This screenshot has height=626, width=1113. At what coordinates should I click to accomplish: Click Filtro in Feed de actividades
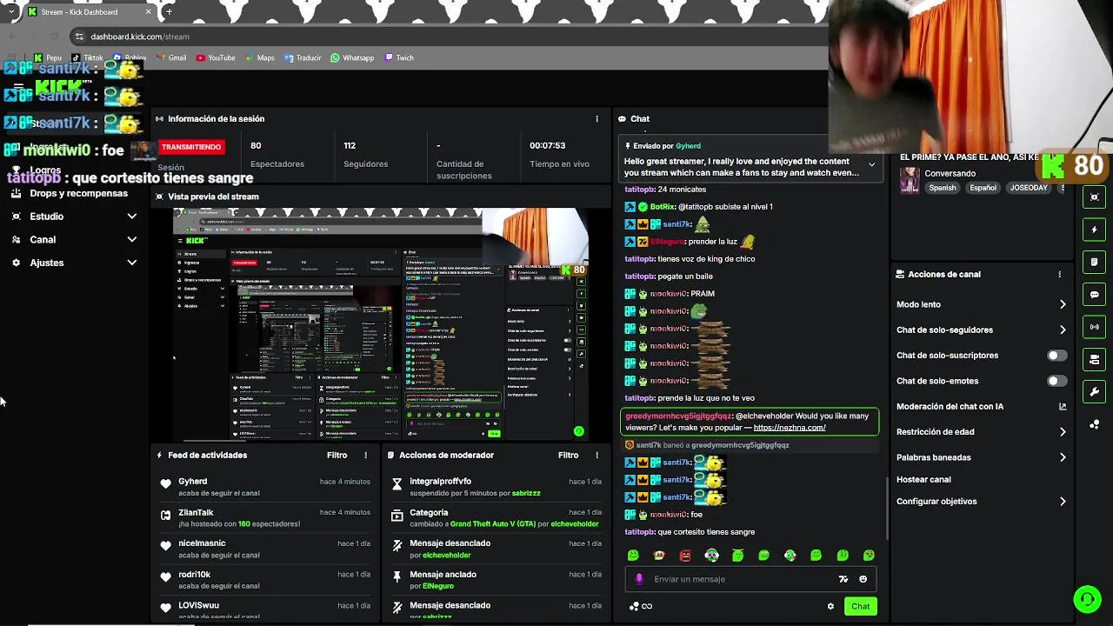coord(337,456)
